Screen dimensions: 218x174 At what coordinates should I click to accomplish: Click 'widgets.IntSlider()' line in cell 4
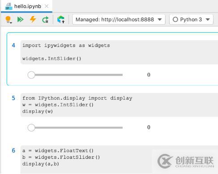[52, 59]
